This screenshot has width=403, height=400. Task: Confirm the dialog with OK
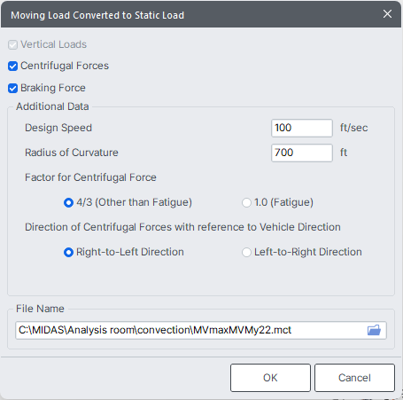pyautogui.click(x=270, y=378)
